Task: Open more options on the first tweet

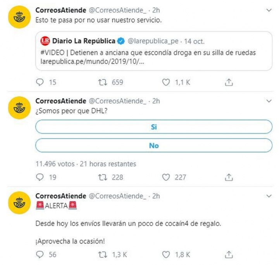Action: coord(269,10)
